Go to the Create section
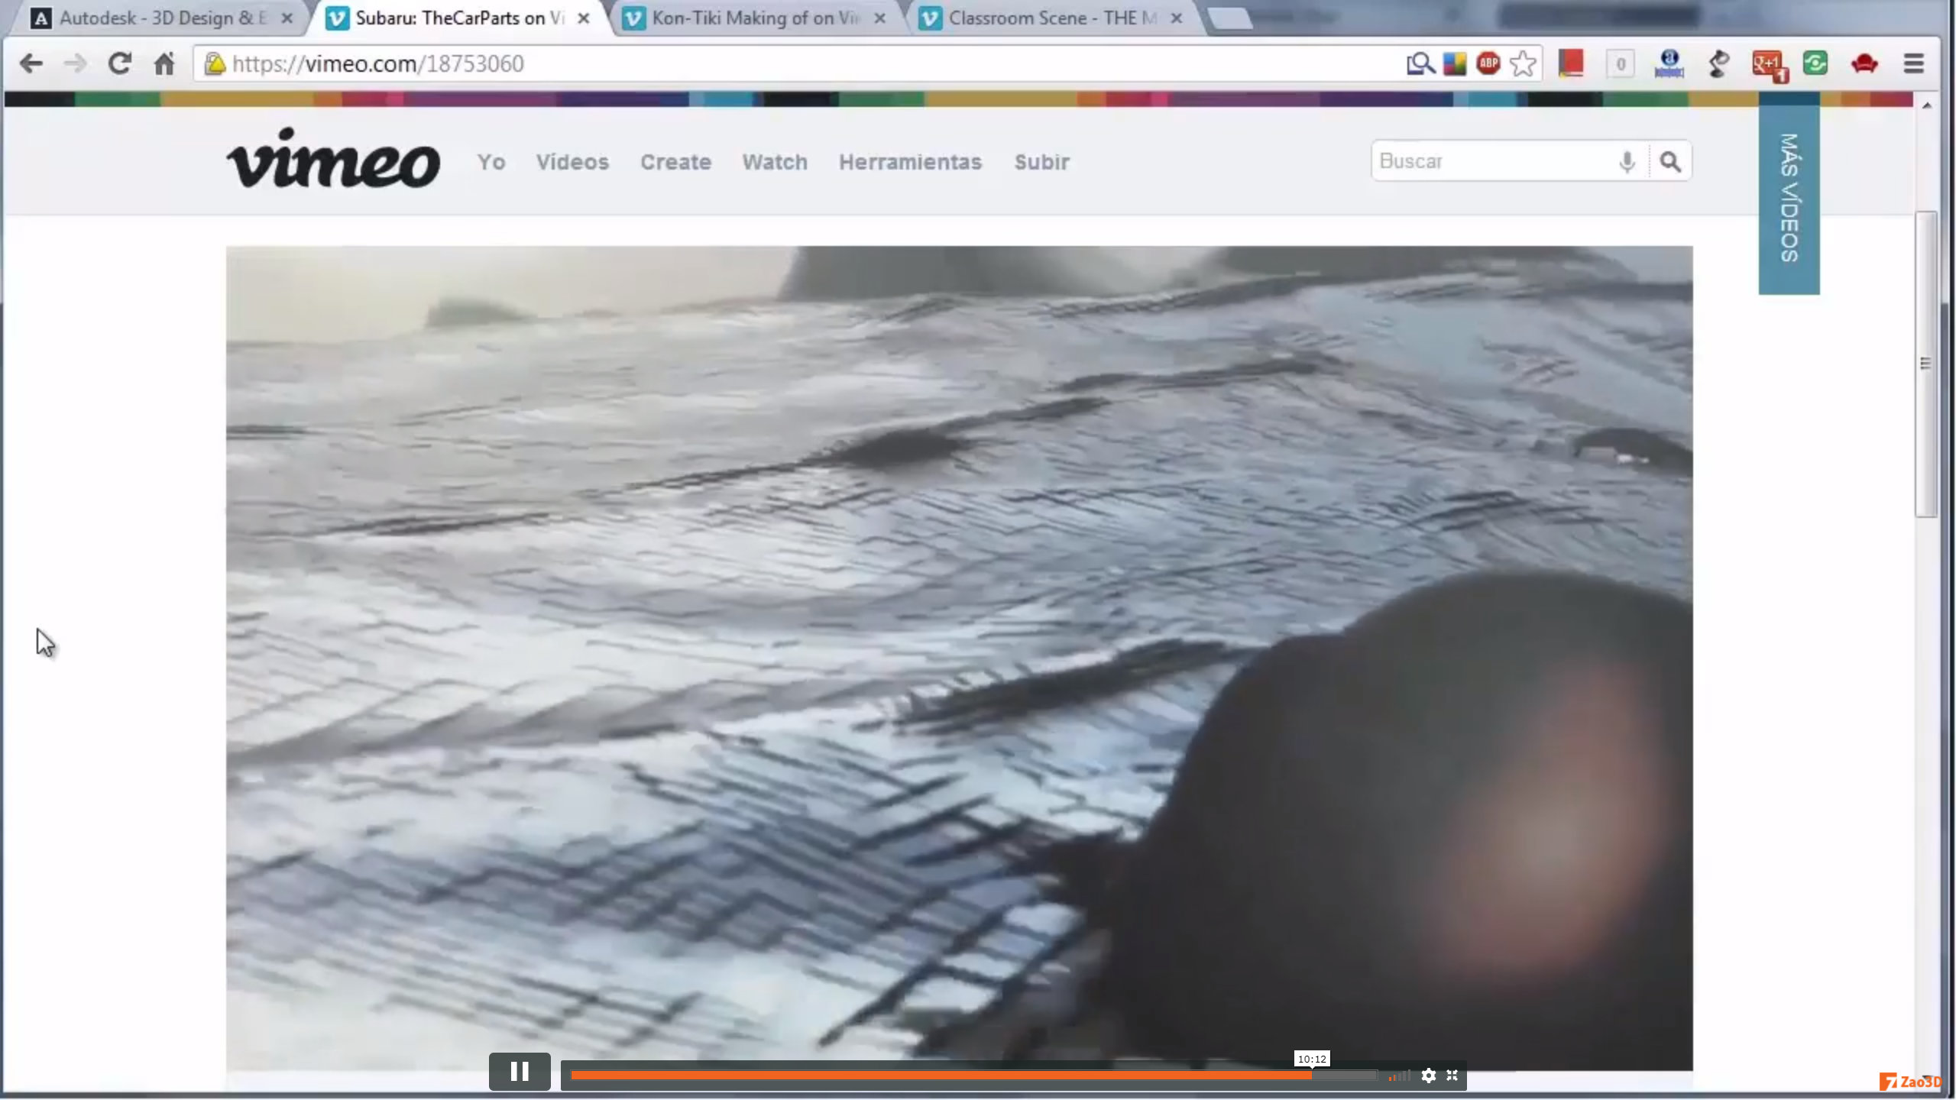This screenshot has width=1956, height=1100. (x=675, y=162)
